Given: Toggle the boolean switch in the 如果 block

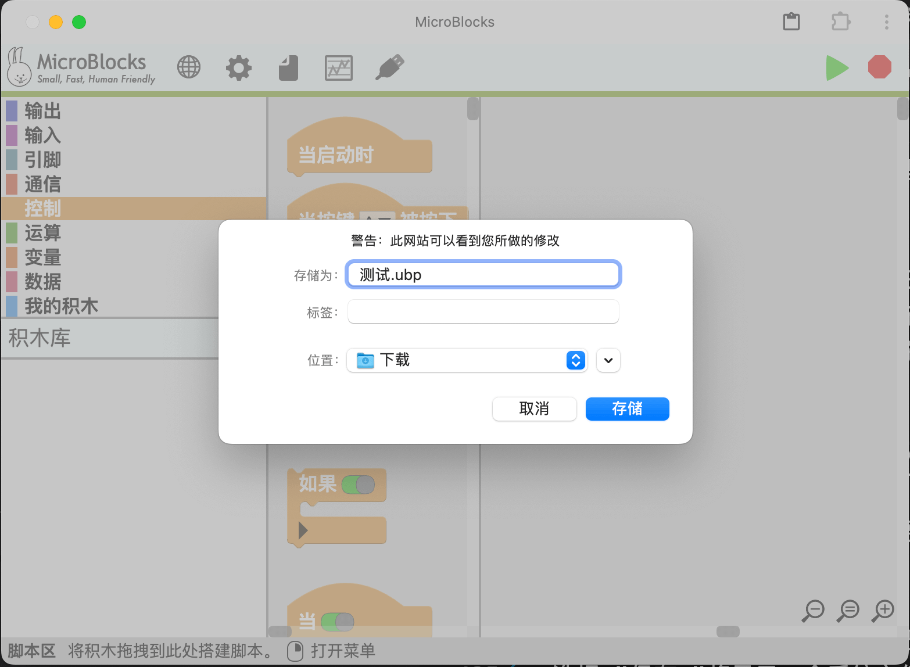Looking at the screenshot, I should click(x=358, y=485).
